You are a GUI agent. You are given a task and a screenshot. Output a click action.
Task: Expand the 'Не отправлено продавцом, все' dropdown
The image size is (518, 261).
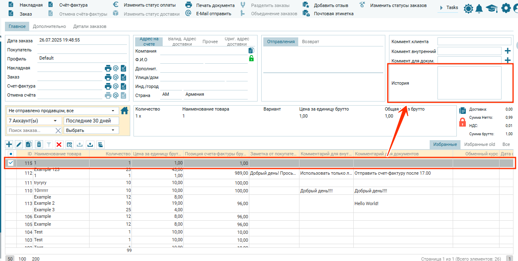(113, 111)
